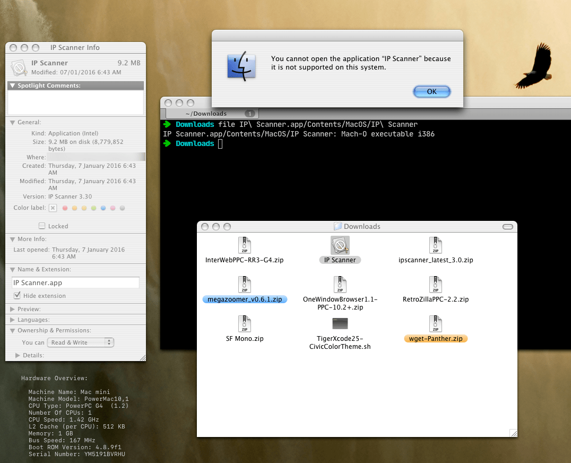Collapse the More Info section
This screenshot has height=463, width=571.
pyautogui.click(x=12, y=239)
